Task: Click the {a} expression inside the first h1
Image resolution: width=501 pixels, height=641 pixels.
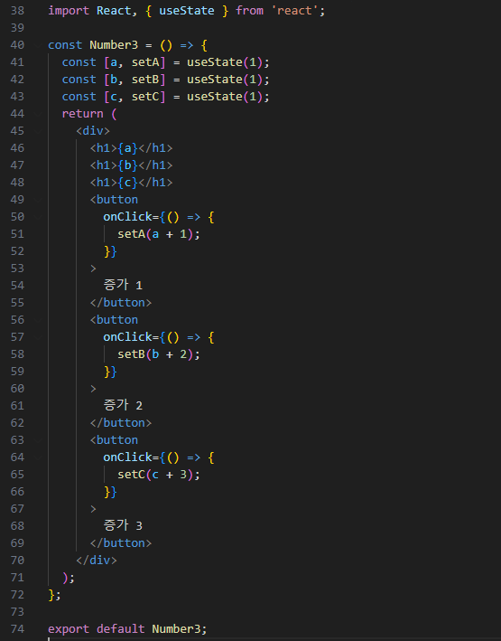Action: (127, 148)
